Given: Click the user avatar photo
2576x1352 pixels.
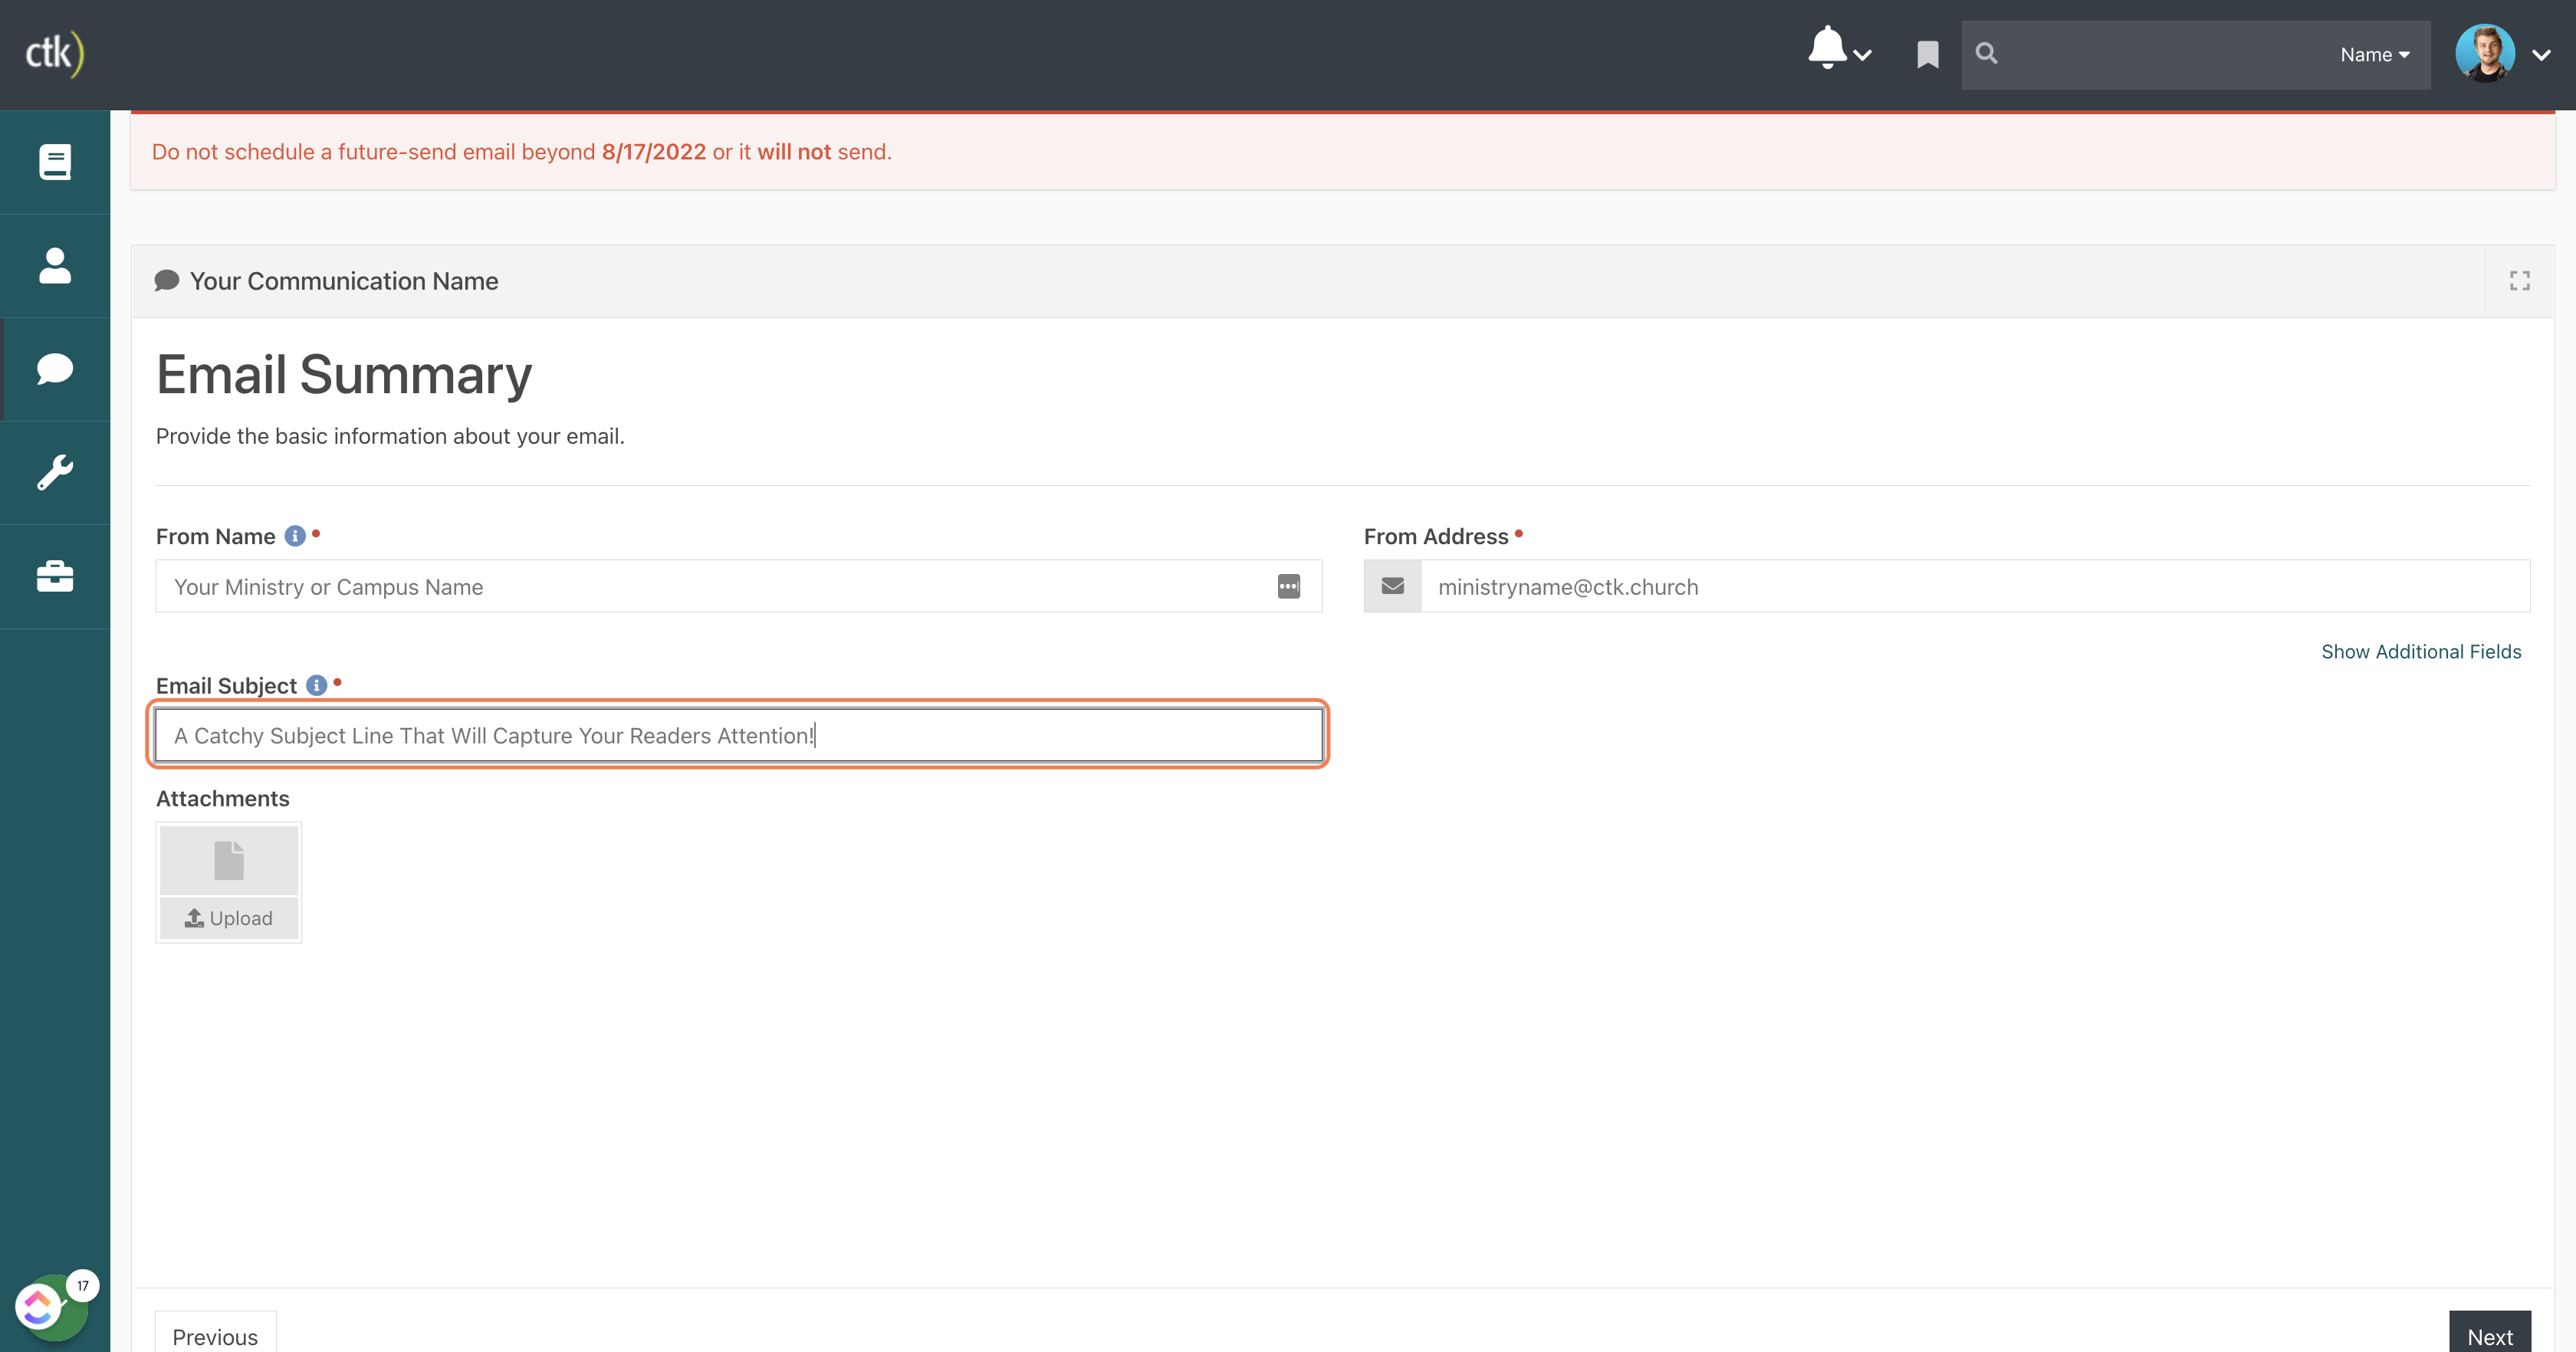Looking at the screenshot, I should pos(2485,54).
